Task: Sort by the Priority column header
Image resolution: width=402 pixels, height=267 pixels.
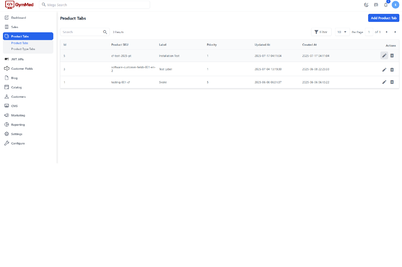Action: tap(212, 45)
